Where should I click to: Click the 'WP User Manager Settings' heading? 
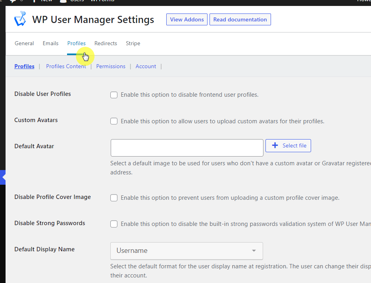click(x=93, y=19)
